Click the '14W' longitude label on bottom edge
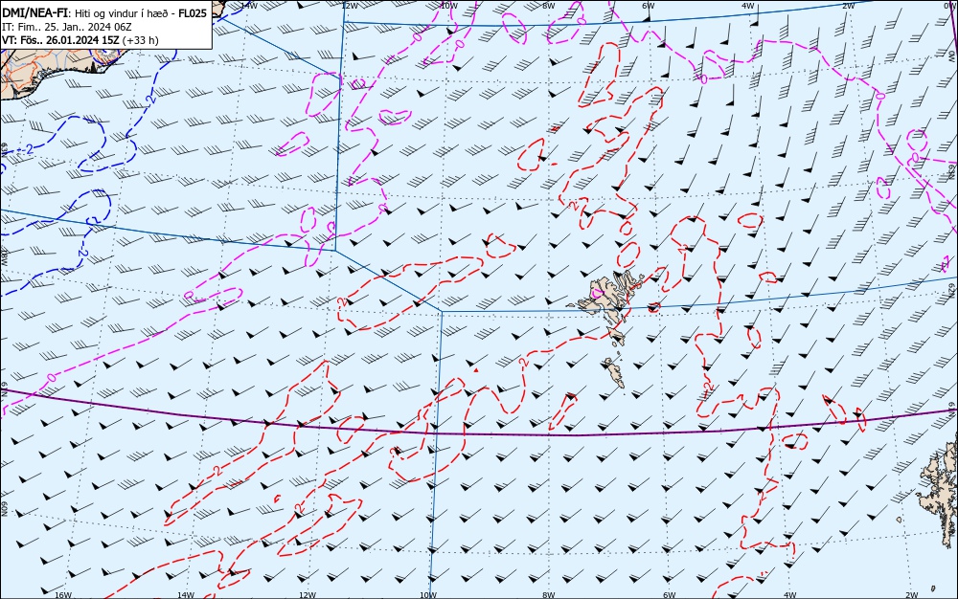Image resolution: width=958 pixels, height=599 pixels. 186,595
